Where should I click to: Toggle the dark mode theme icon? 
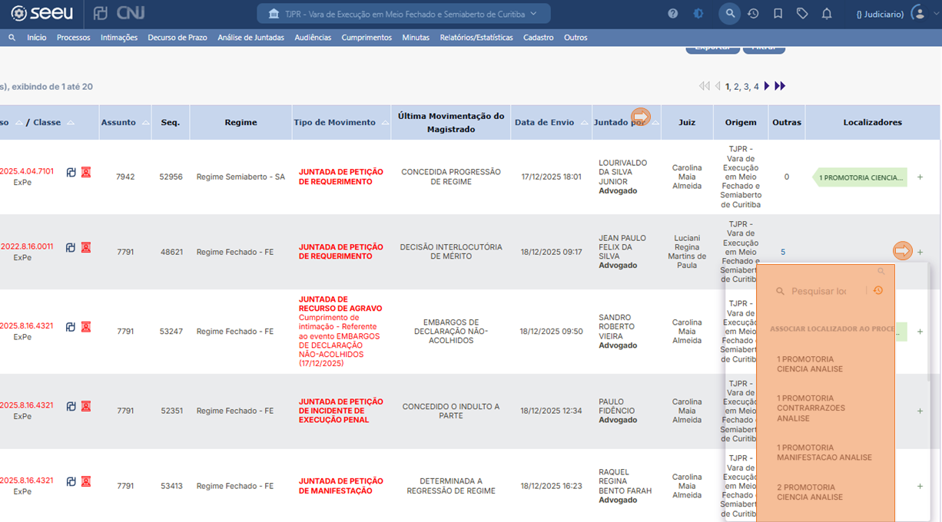tap(698, 14)
